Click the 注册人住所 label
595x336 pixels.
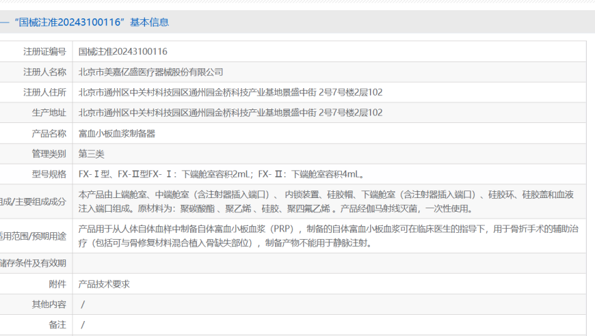coord(44,92)
